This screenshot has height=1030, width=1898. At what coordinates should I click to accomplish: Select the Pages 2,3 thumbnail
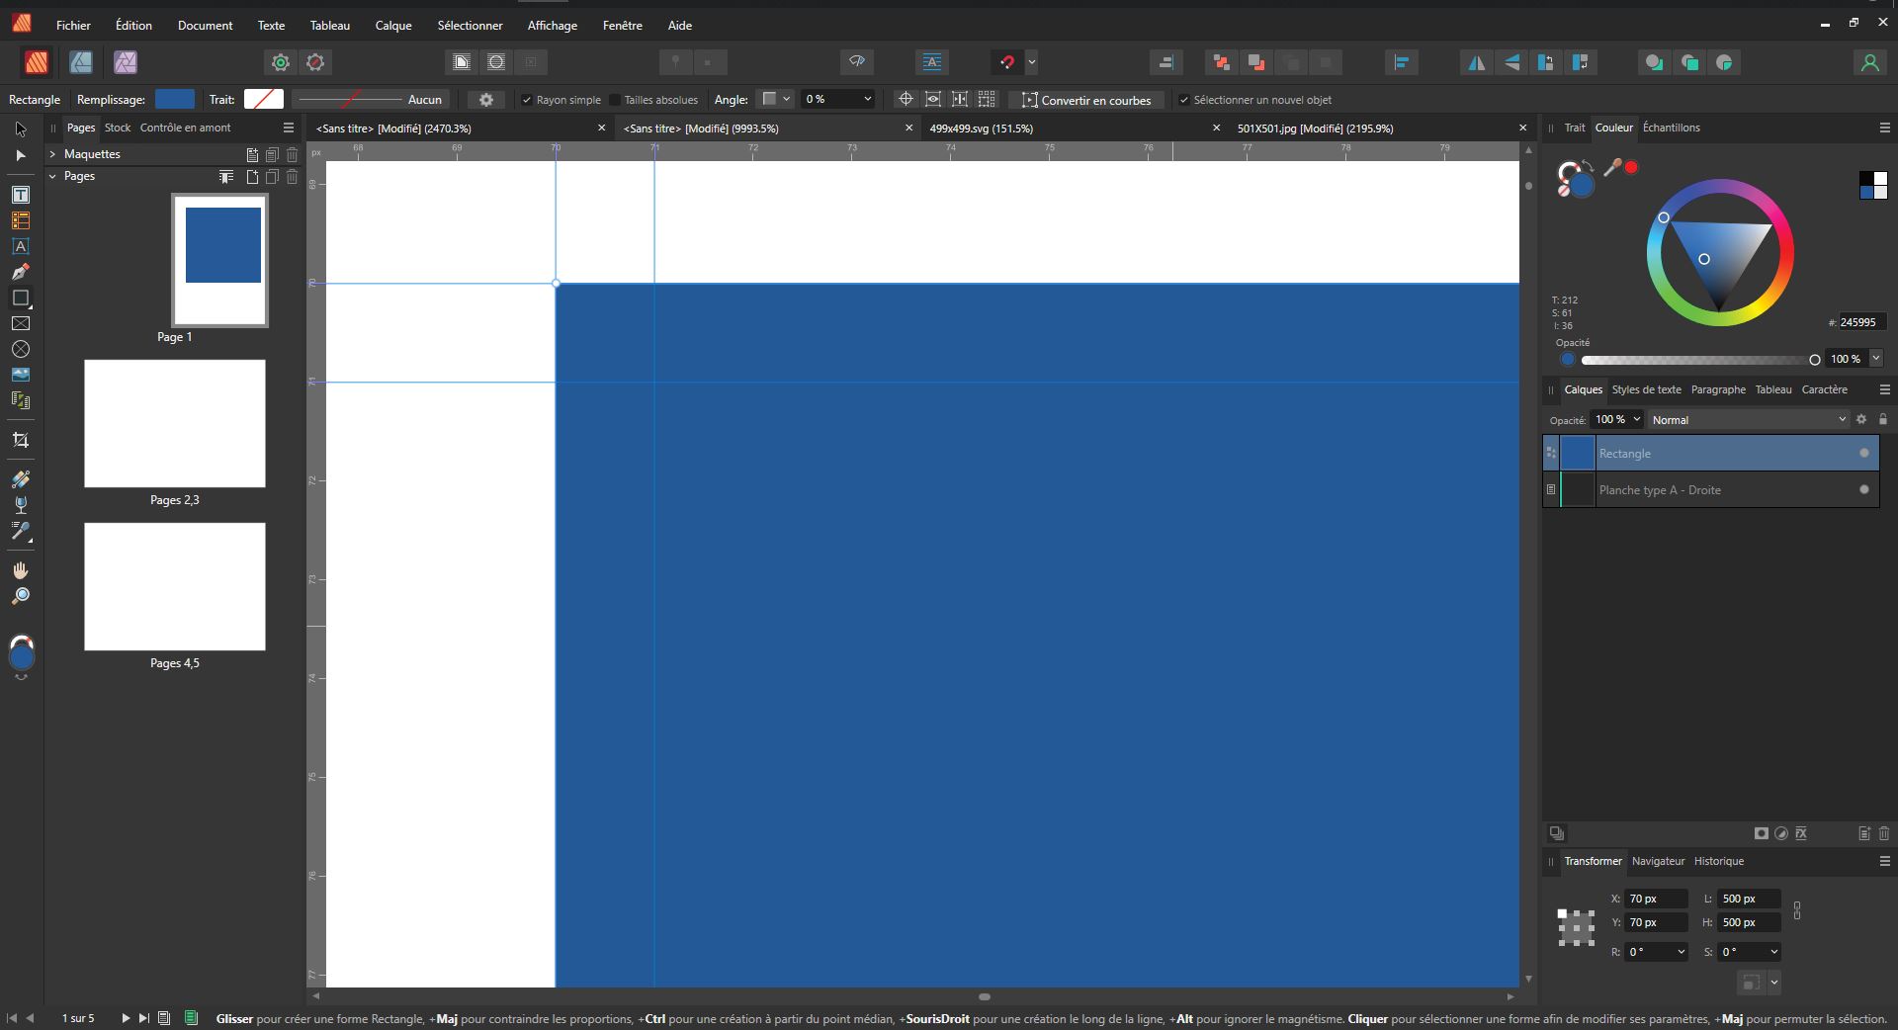coord(175,423)
